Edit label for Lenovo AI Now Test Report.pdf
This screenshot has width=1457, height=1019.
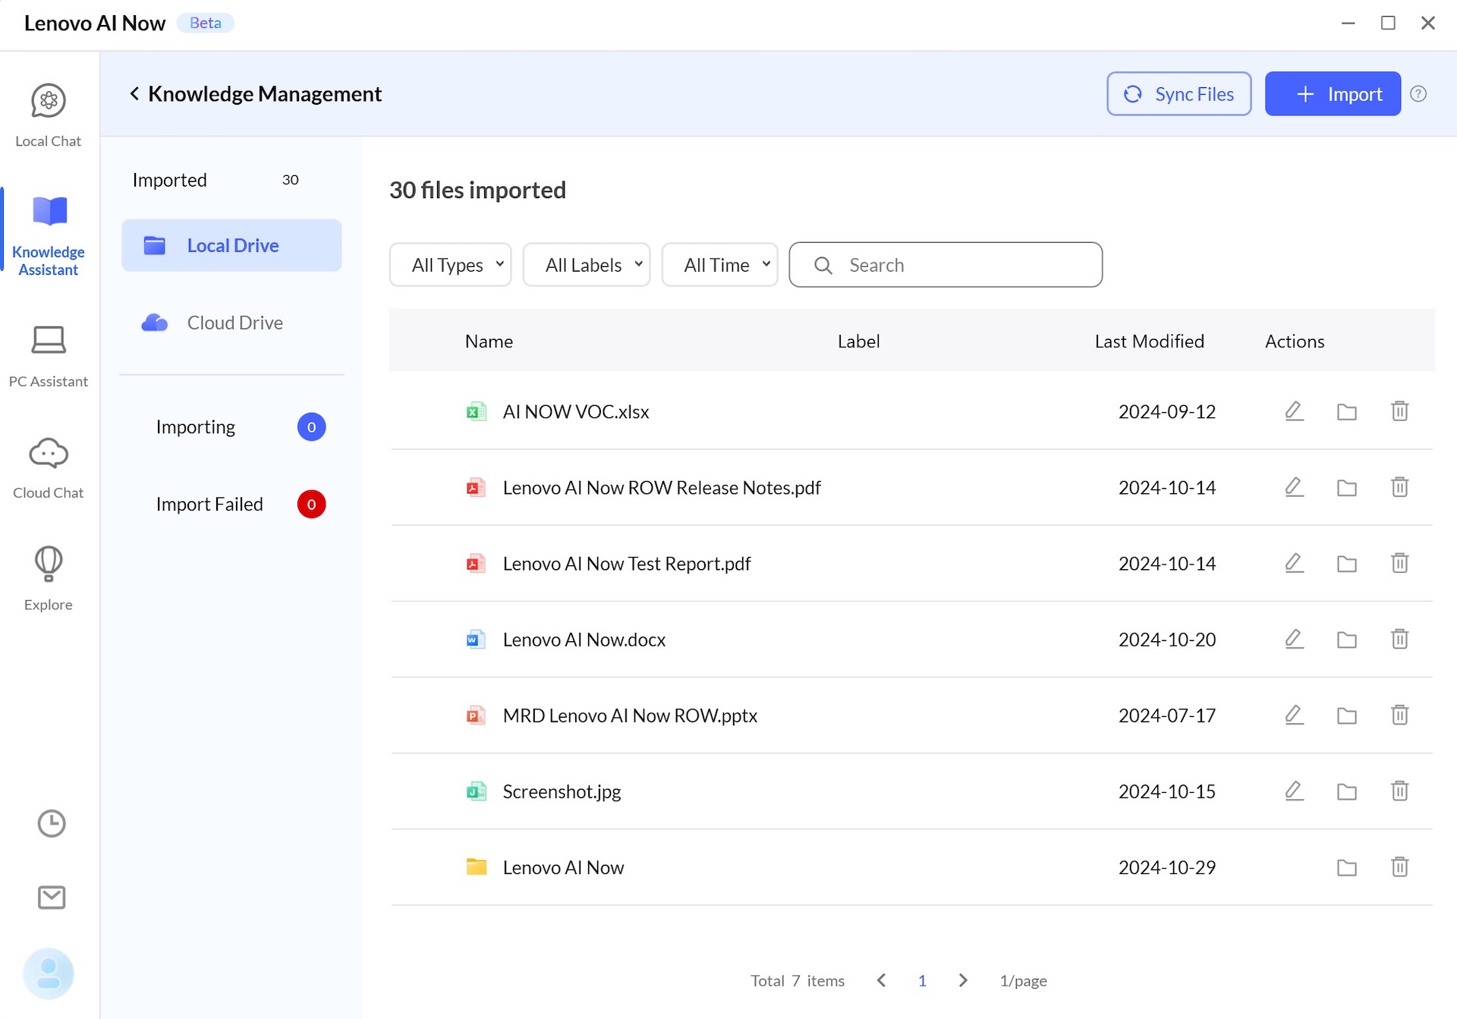1294,563
